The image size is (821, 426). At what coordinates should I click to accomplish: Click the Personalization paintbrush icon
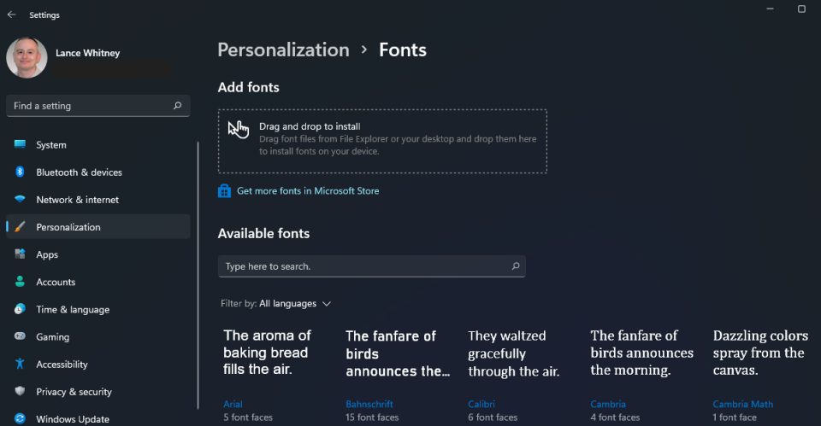20,227
